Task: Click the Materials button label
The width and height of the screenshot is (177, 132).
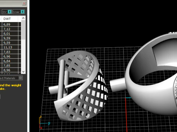Action: 8,78
